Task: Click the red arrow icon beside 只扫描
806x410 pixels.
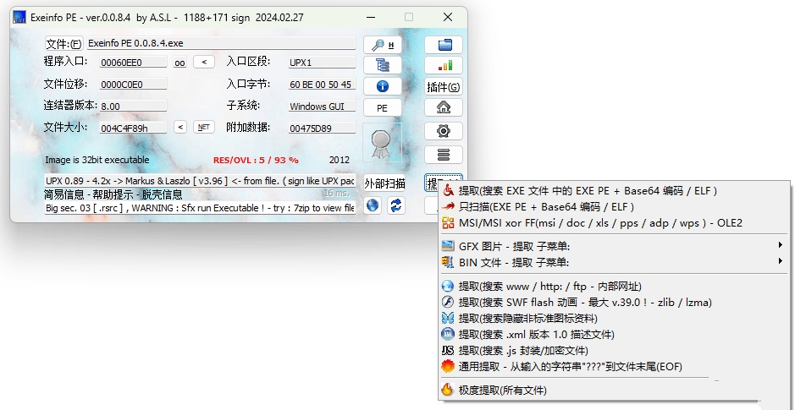Action: pyautogui.click(x=448, y=206)
